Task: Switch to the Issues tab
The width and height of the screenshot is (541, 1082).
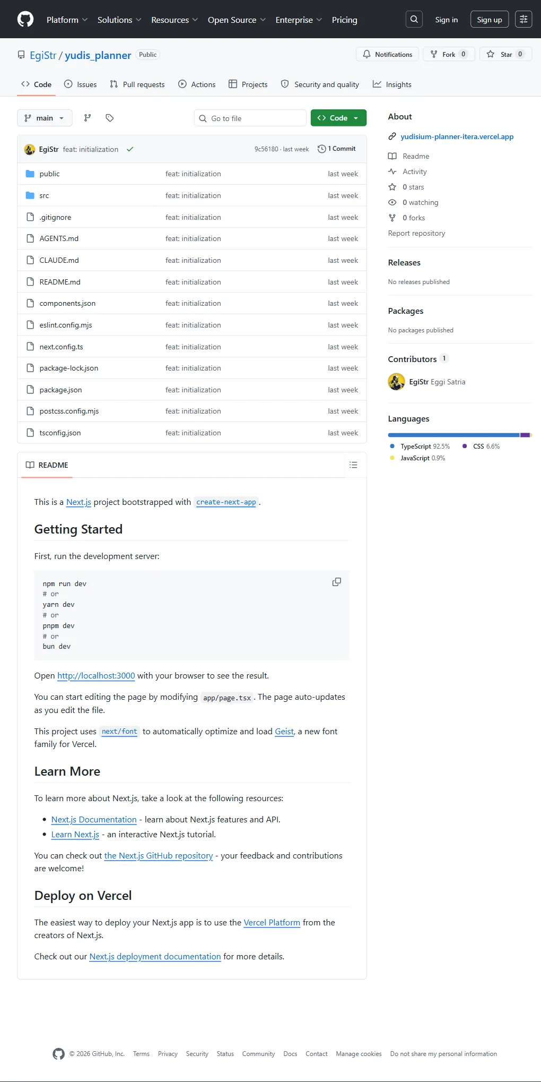Action: (81, 84)
